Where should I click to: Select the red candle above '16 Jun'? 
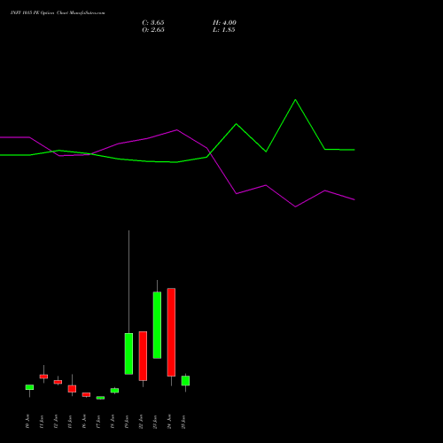point(86,394)
